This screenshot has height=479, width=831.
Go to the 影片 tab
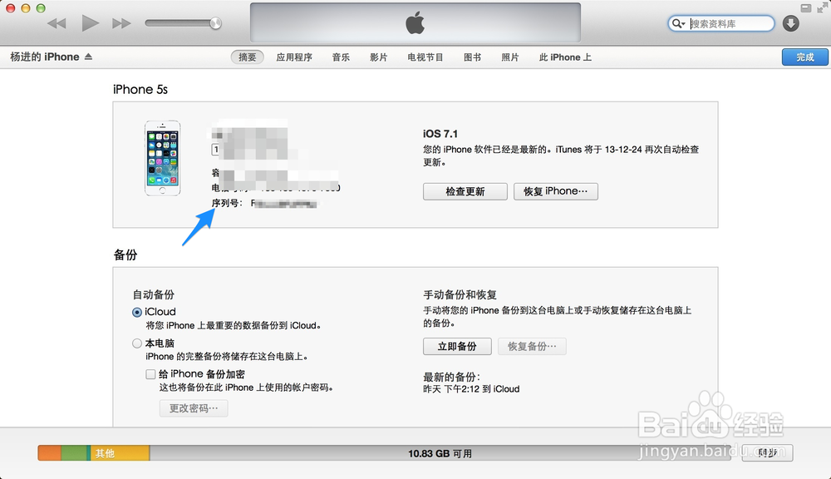378,57
